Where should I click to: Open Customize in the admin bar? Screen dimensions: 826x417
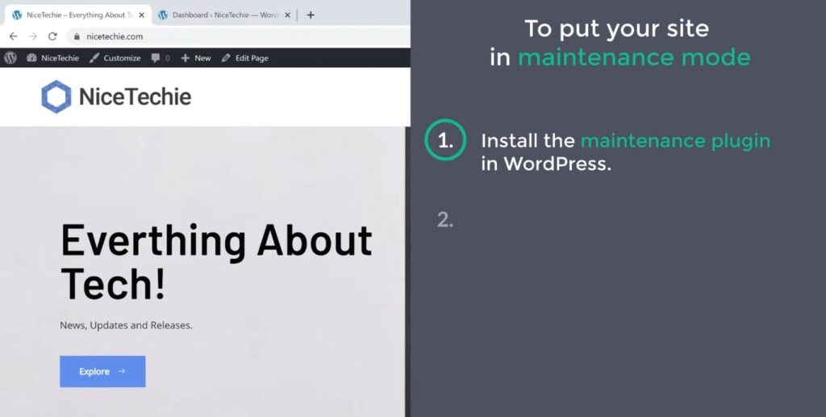coord(115,58)
